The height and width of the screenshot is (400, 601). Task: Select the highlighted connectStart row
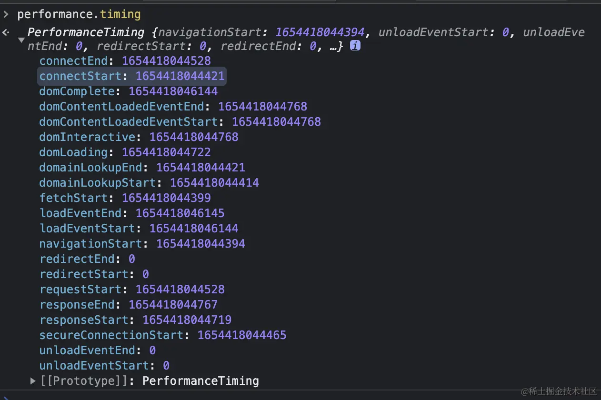(132, 76)
